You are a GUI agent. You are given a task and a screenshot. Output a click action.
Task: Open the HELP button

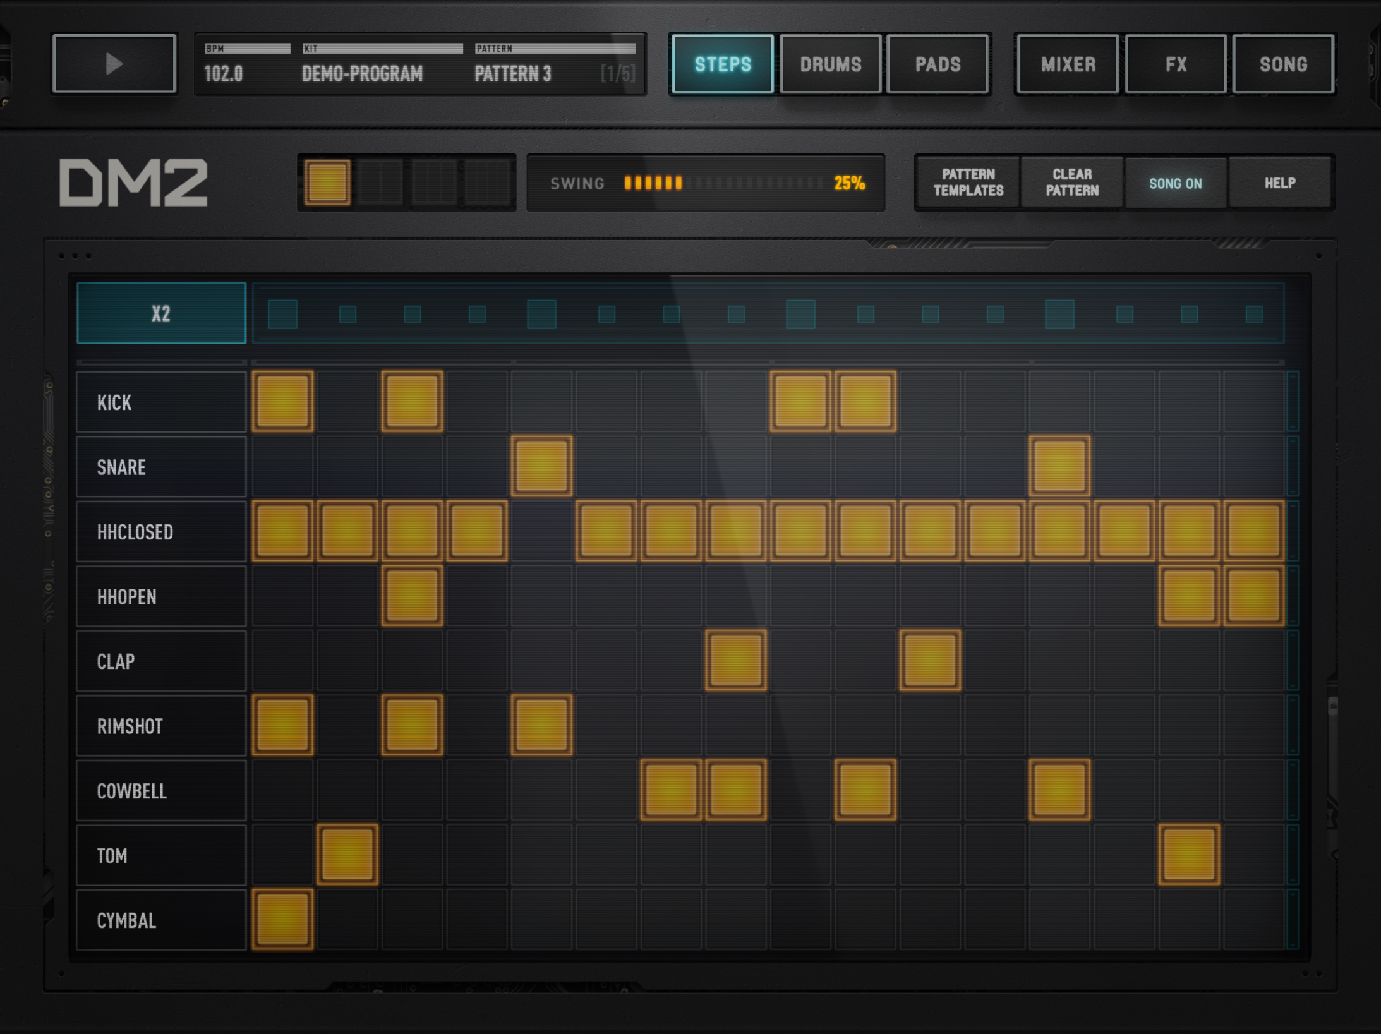click(1280, 183)
